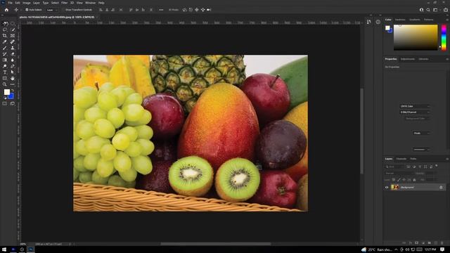Screen dimensions: 450x253
Task: Select the Dodge tool
Action: pyautogui.click(x=5, y=66)
